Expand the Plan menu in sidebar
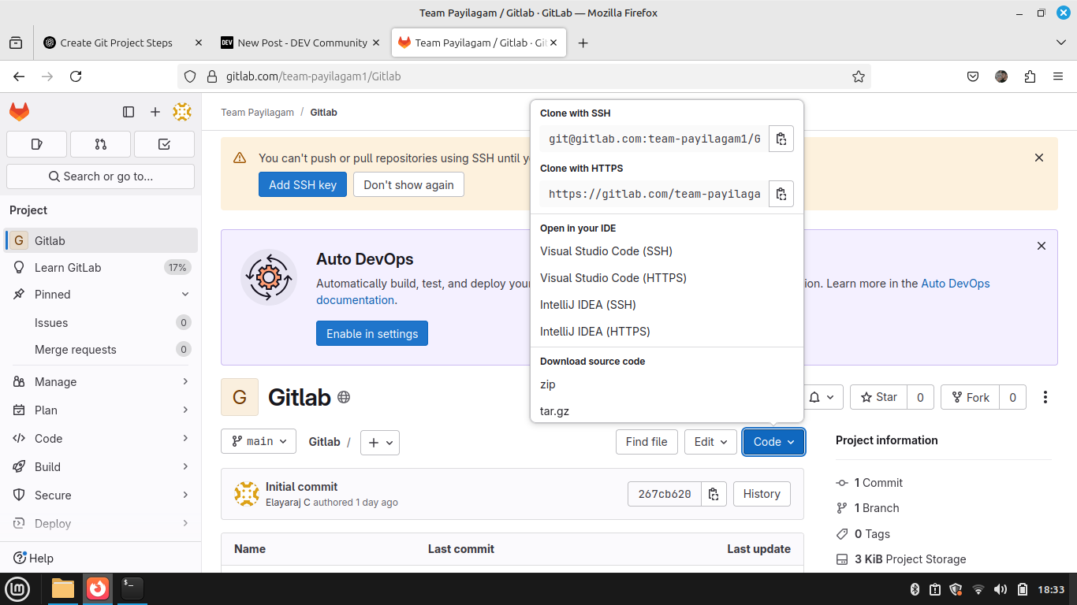 [x=101, y=410]
